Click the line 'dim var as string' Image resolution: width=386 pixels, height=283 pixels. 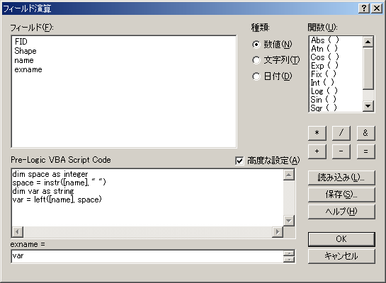tap(43, 191)
